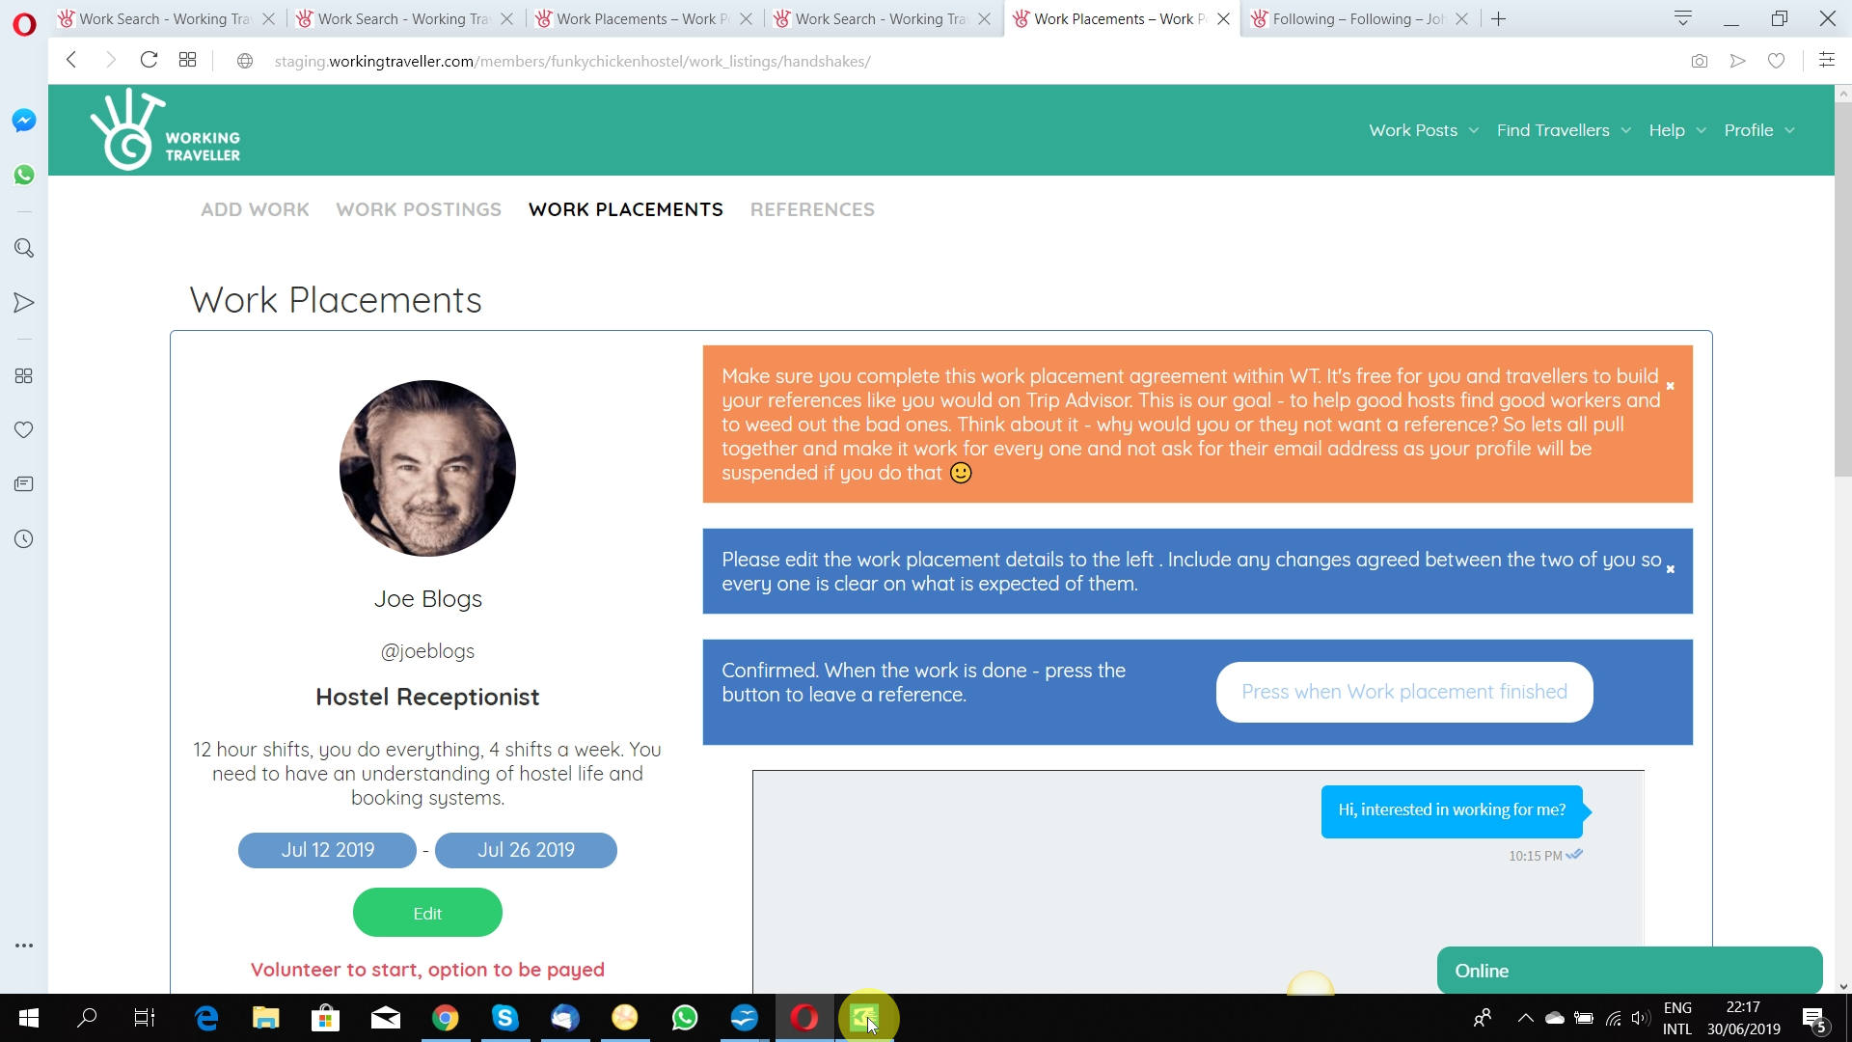Click the green Edit button
Screen dimensions: 1852x1042
pos(427,913)
